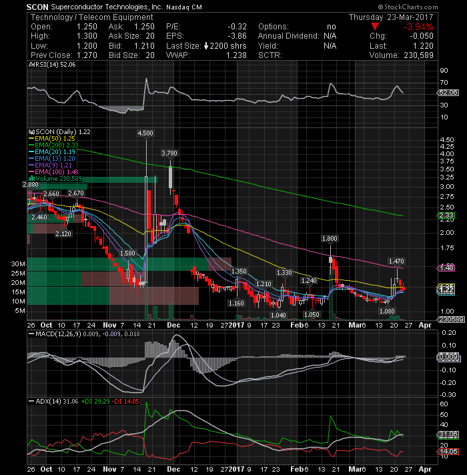Viewport: 467px width, 475px height.
Task: Click the SCTR label
Action: (x=270, y=55)
